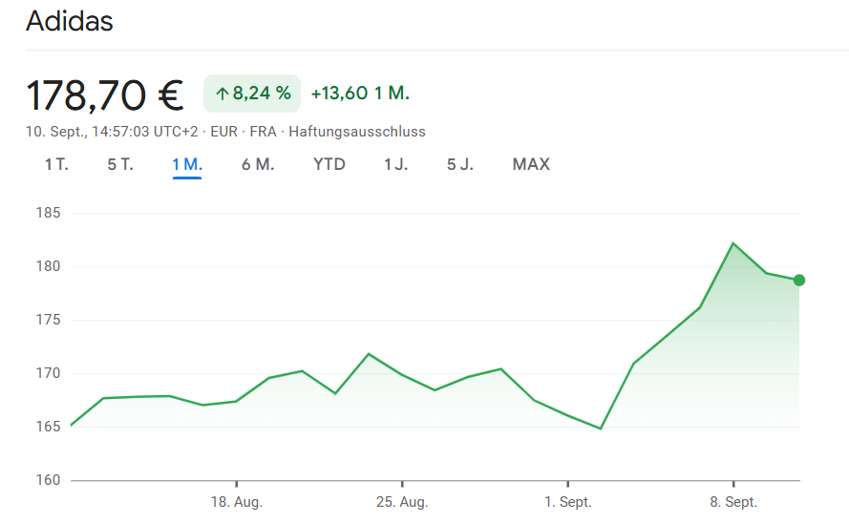
Task: Click the 1. Sept. axis label
Action: 567,502
